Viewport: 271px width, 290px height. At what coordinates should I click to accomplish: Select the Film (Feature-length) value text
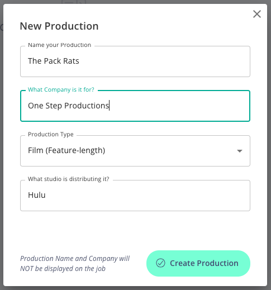pos(66,150)
